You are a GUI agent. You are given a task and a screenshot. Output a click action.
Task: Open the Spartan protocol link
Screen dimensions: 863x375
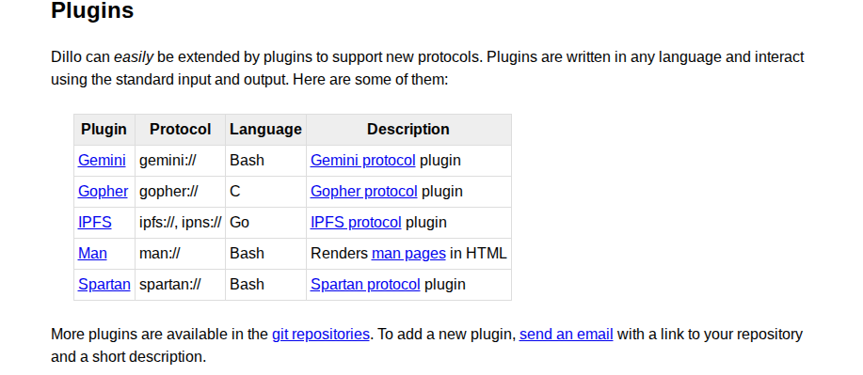pyautogui.click(x=365, y=284)
